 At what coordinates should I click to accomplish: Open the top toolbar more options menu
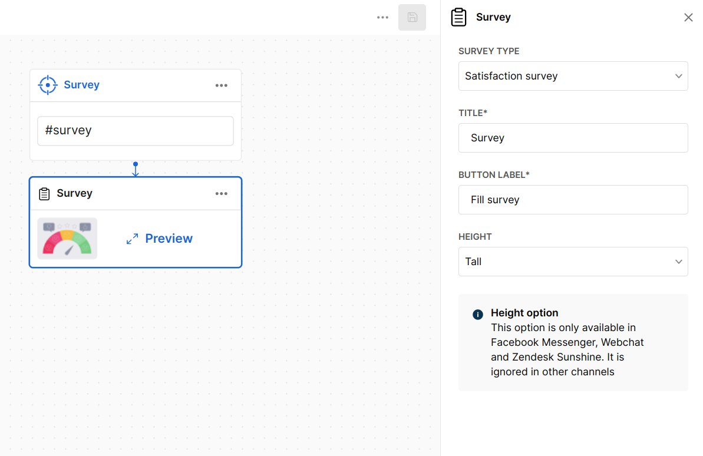[x=382, y=18]
